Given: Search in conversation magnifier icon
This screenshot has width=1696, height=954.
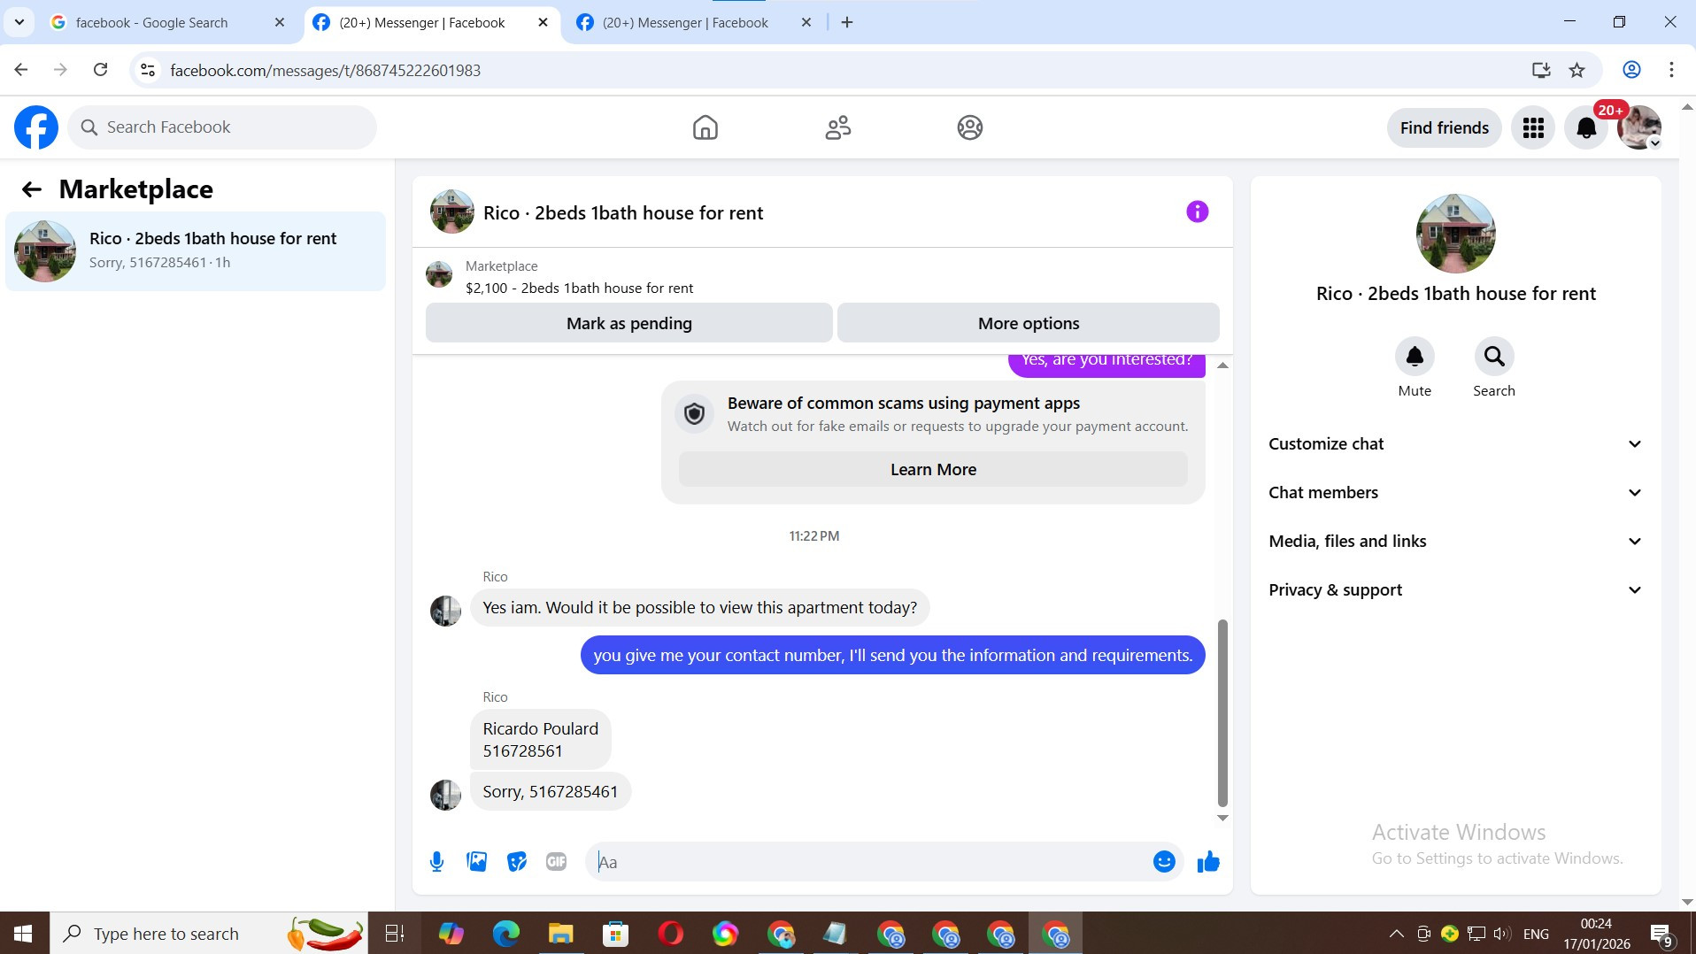Looking at the screenshot, I should (1494, 356).
